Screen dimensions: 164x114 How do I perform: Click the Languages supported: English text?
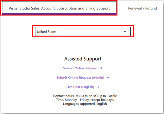(x=85, y=104)
